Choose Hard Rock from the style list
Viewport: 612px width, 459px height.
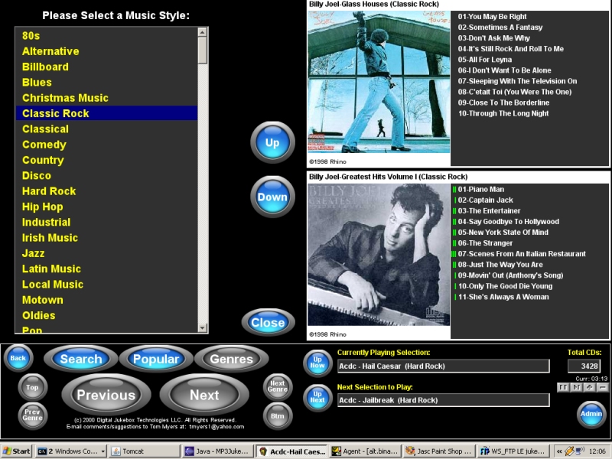pos(106,191)
